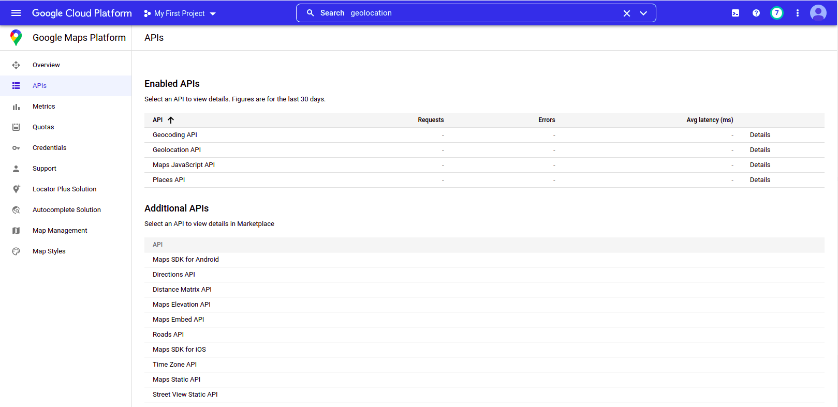838x407 pixels.
Task: Open Map Styles
Action: click(66, 251)
